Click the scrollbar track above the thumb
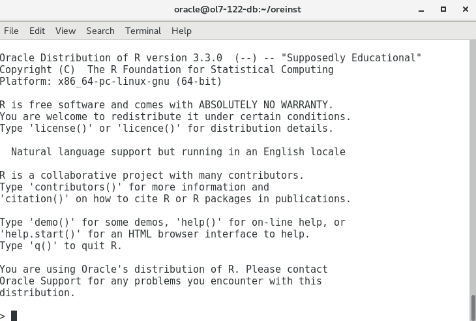476x321 pixels. tap(473, 167)
